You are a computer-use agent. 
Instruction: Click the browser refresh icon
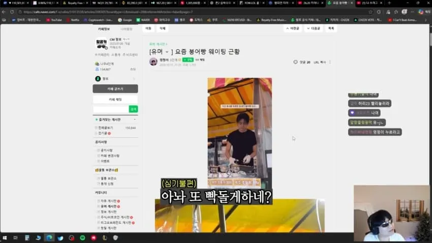tap(12, 12)
